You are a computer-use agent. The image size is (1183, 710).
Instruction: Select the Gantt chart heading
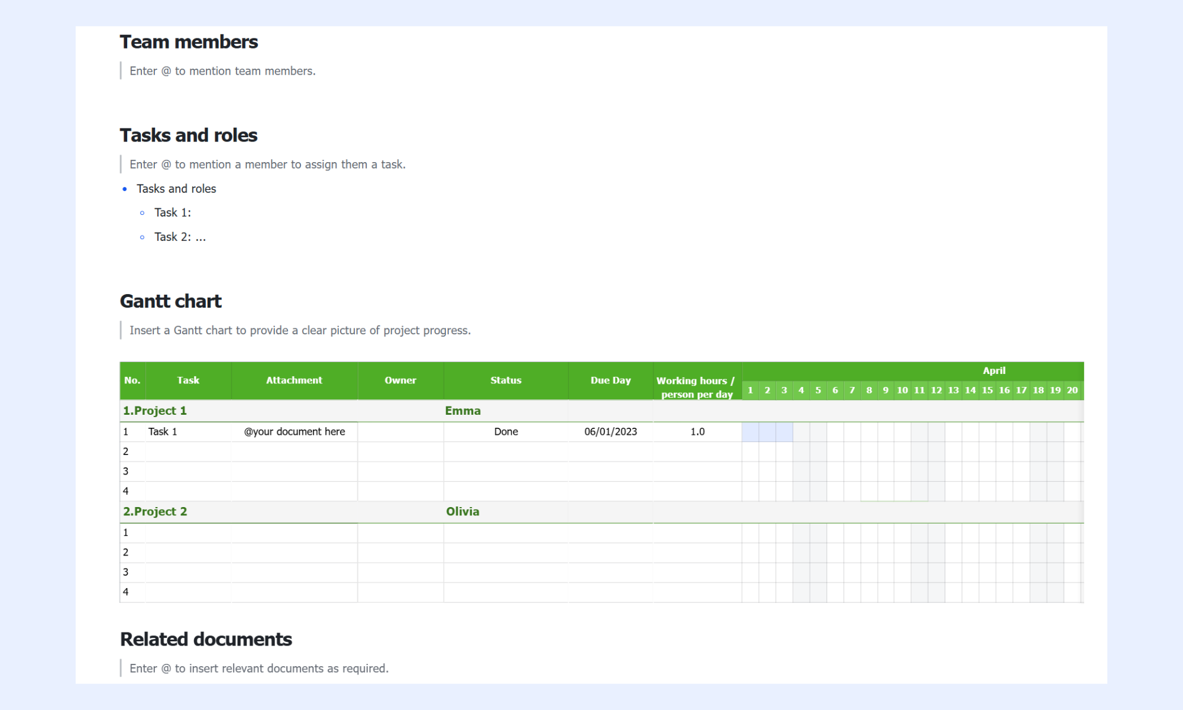click(x=171, y=301)
